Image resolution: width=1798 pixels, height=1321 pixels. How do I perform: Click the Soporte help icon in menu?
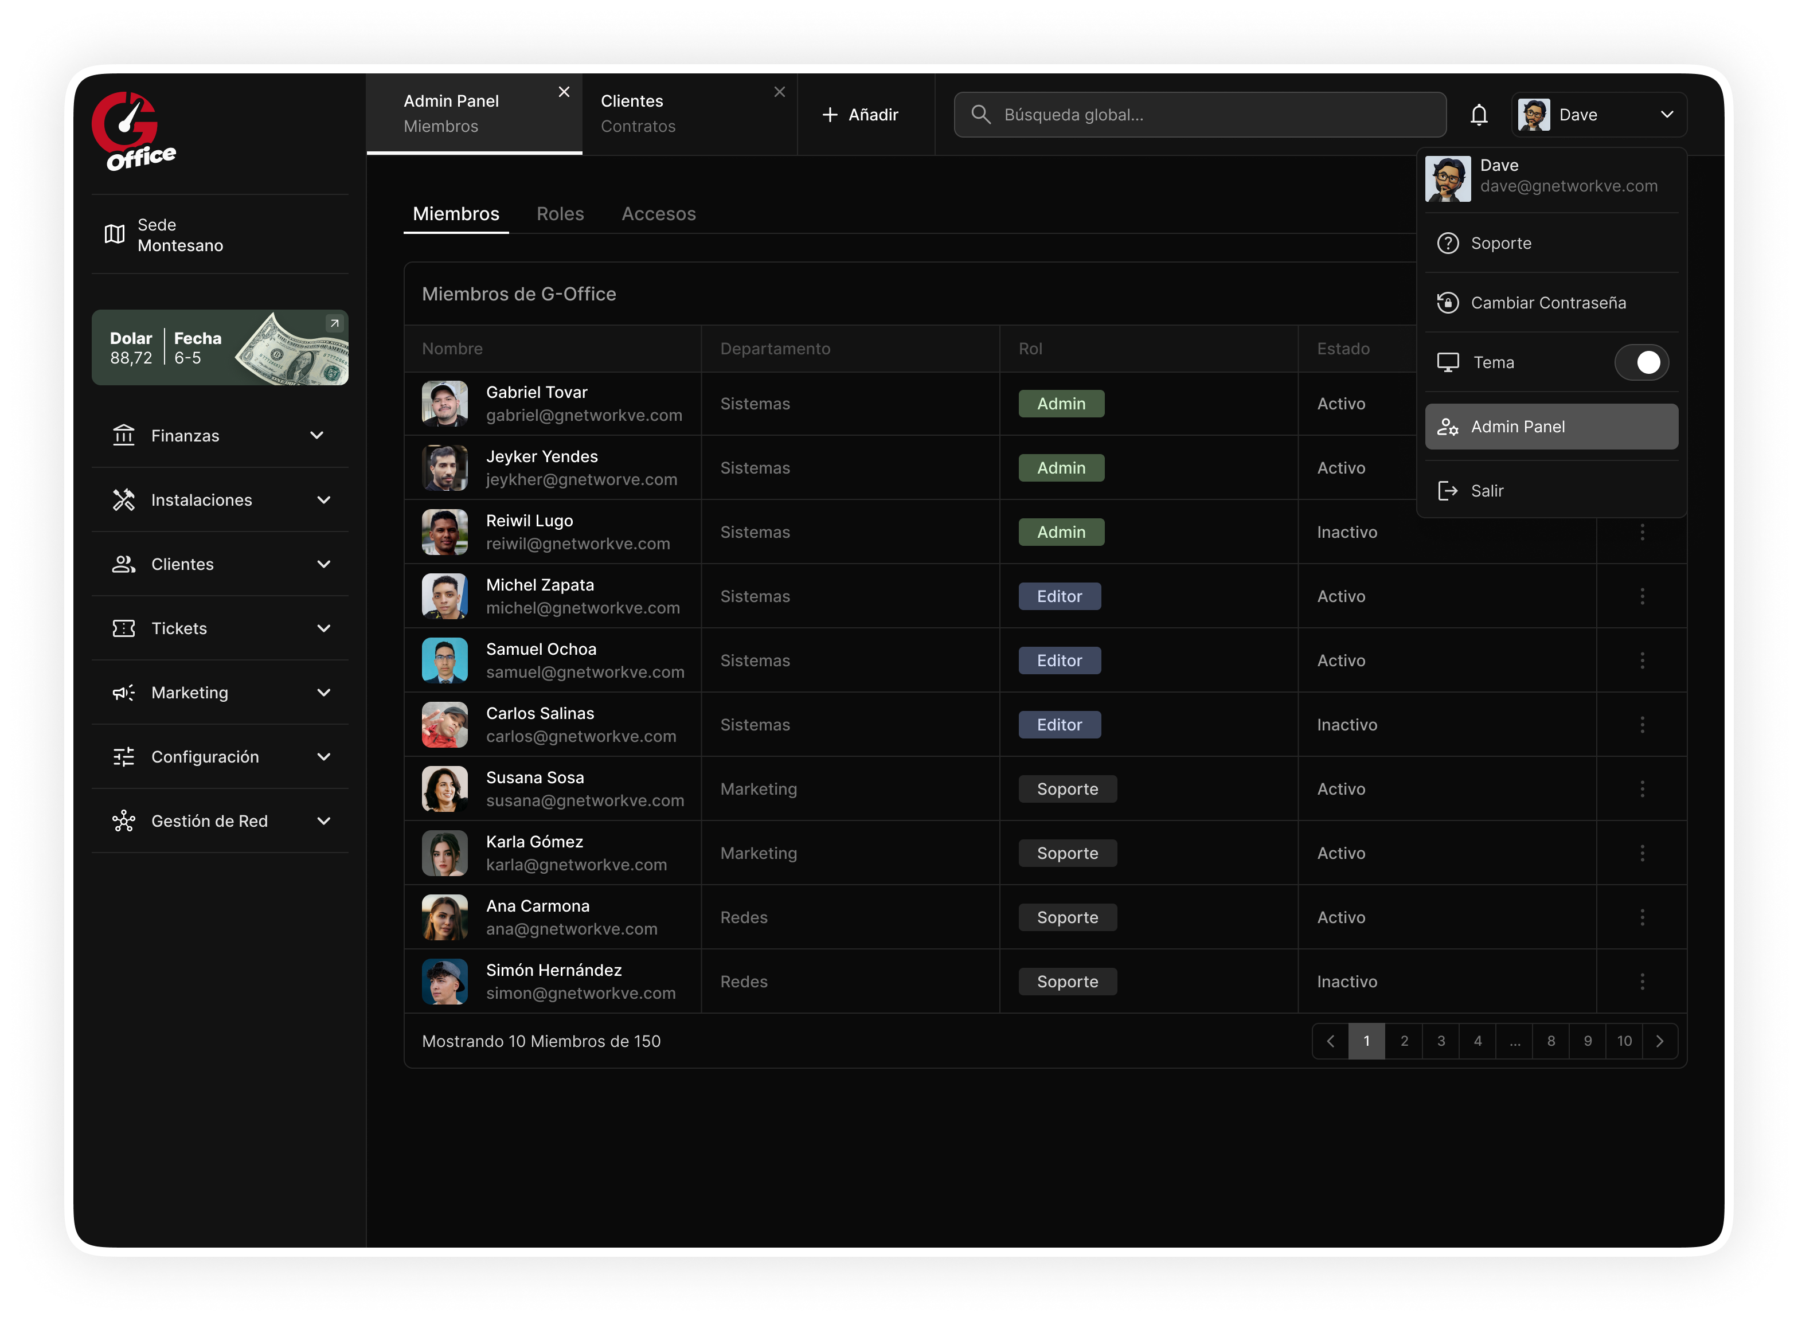(x=1447, y=243)
